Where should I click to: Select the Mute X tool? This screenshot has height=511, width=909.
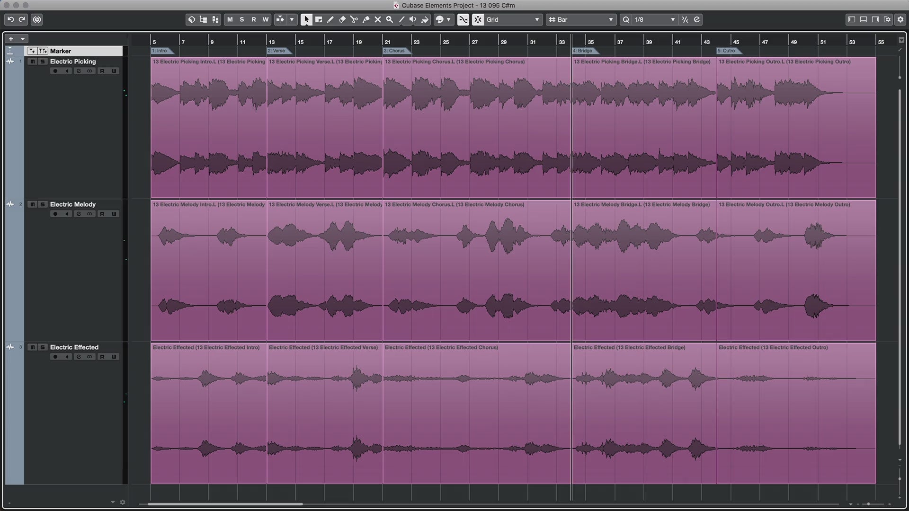click(378, 19)
